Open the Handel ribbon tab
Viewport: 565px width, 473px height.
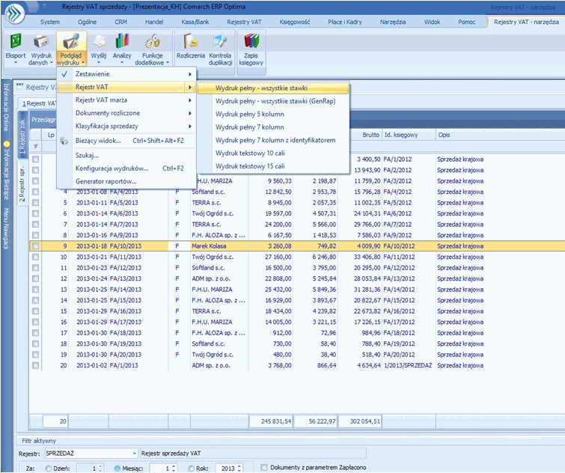pyautogui.click(x=154, y=22)
